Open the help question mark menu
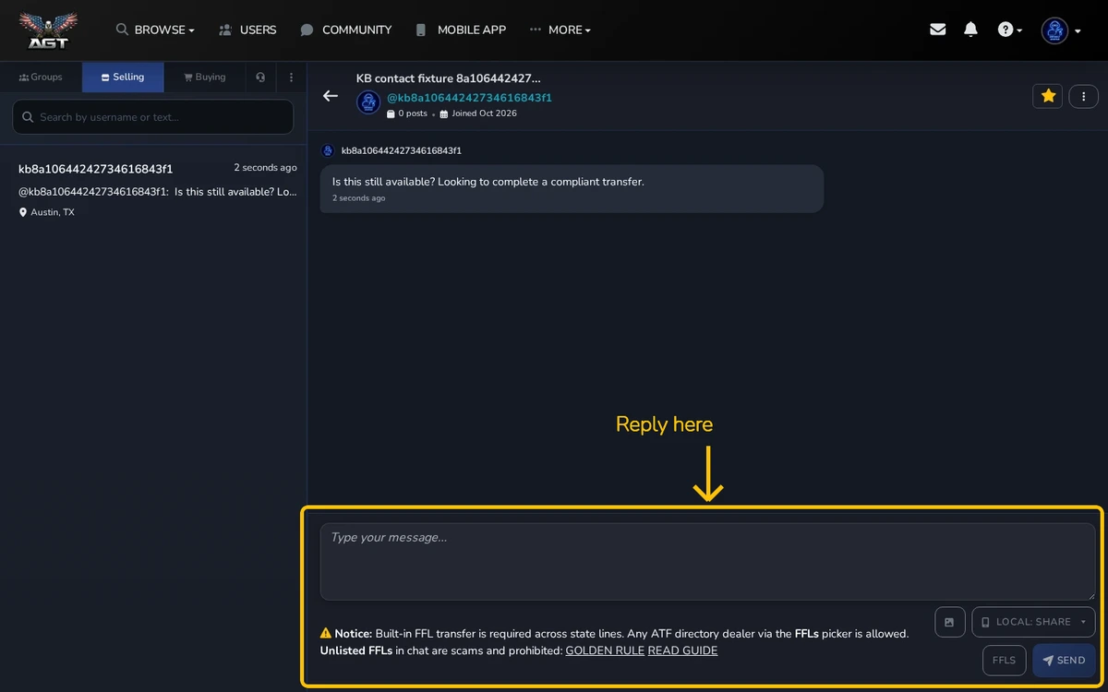This screenshot has height=692, width=1108. point(1009,30)
